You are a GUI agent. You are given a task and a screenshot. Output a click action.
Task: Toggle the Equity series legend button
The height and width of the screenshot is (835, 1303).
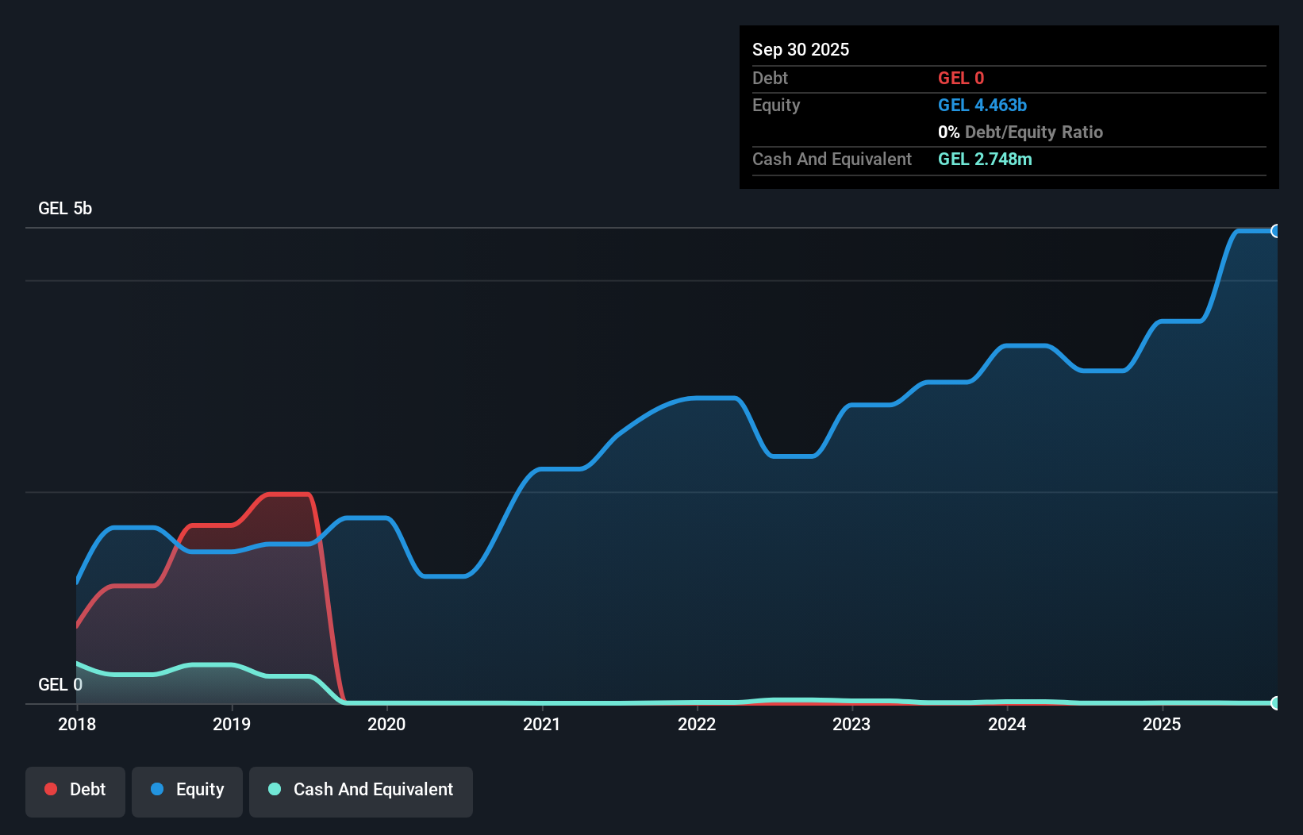[187, 791]
